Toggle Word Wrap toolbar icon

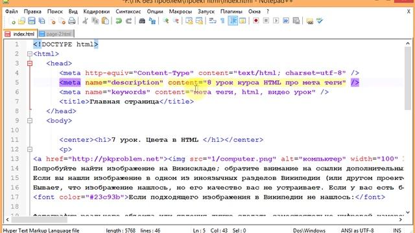[x=213, y=21]
